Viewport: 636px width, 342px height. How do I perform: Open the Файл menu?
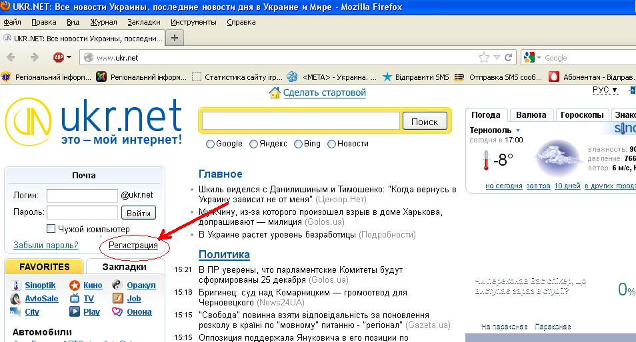12,22
